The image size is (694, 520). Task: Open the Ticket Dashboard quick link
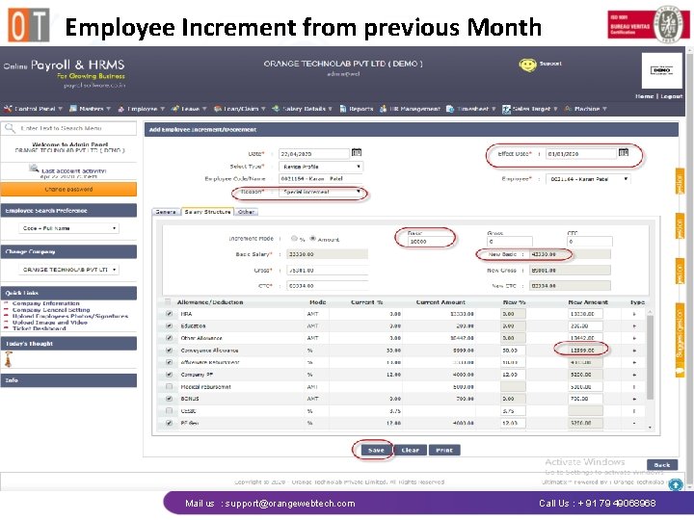tap(39, 328)
